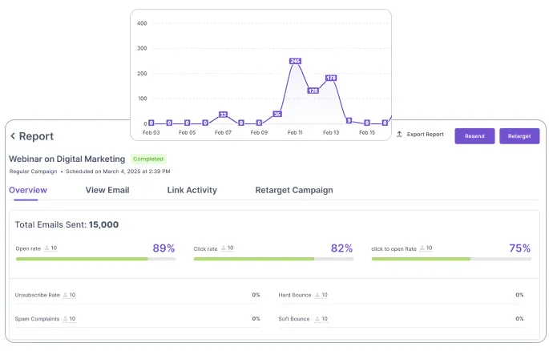Click recipients icon beside Unsubscribe Rate
This screenshot has height=351, width=549.
65,295
